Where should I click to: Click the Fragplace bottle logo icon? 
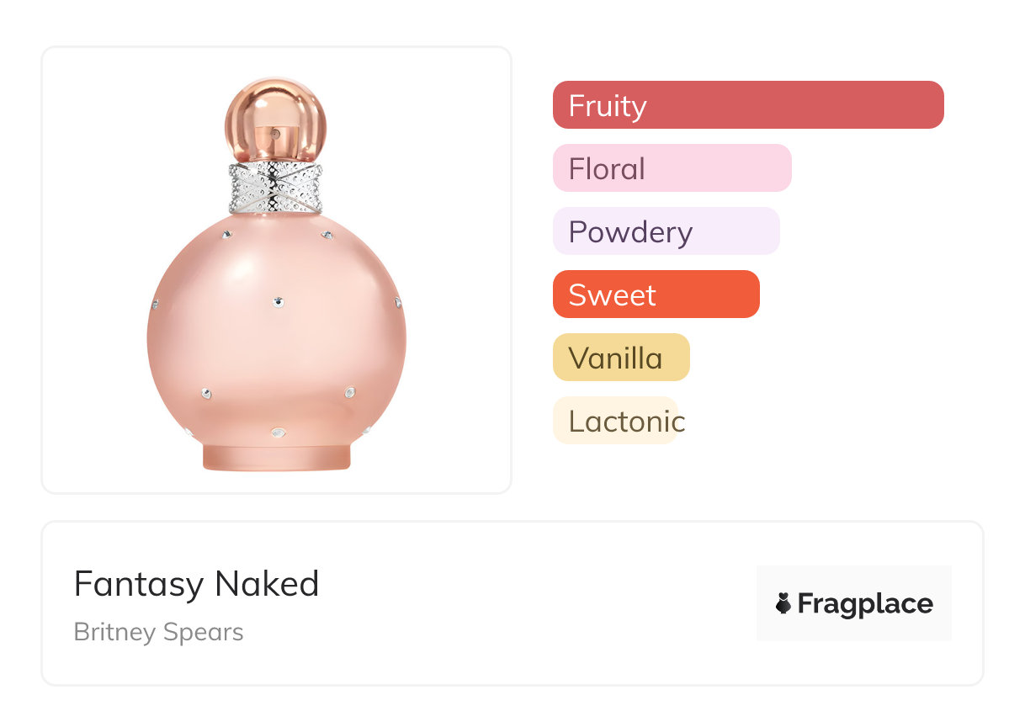click(783, 603)
